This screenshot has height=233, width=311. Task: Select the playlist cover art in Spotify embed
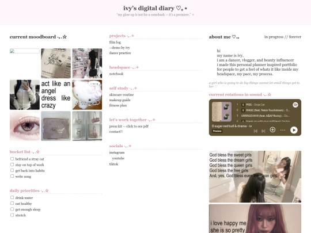coord(222,112)
